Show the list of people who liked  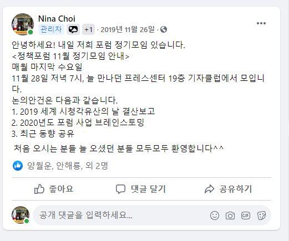[x=68, y=166]
